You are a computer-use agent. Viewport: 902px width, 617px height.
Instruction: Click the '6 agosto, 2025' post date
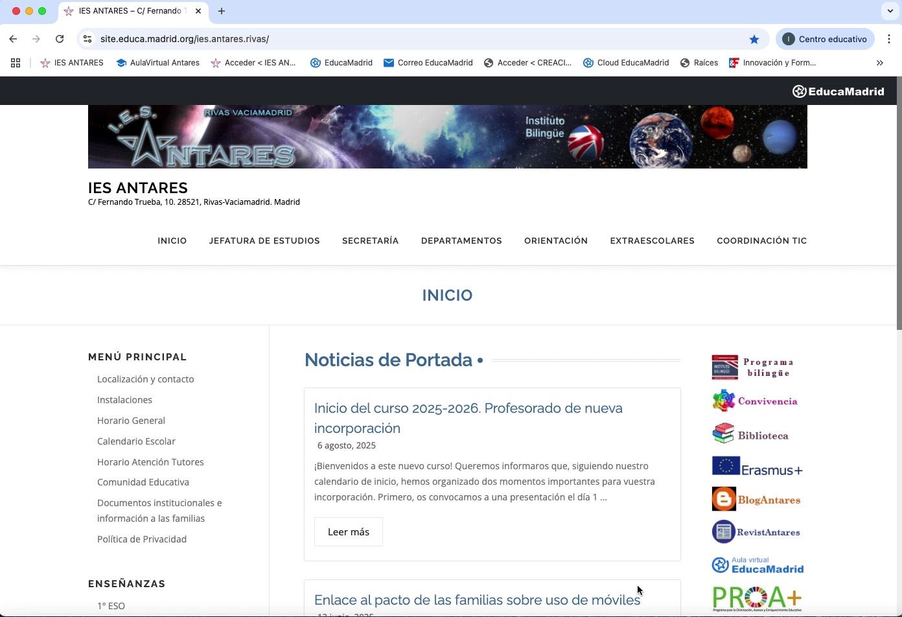click(347, 445)
